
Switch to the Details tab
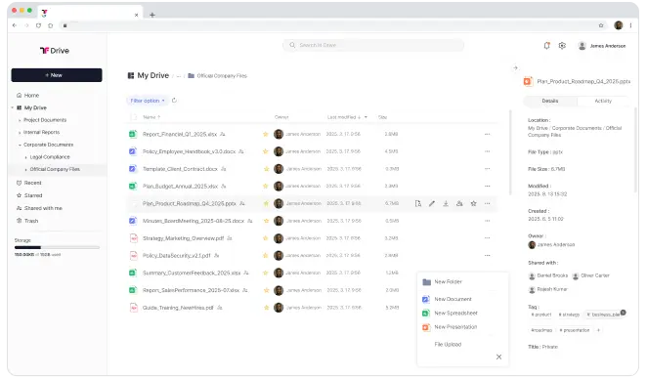[x=550, y=101]
